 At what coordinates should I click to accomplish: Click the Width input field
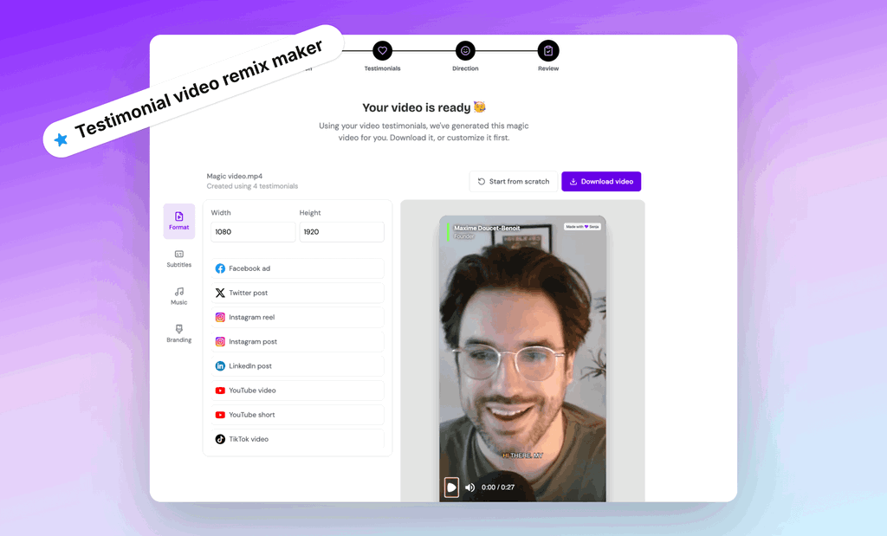click(253, 232)
